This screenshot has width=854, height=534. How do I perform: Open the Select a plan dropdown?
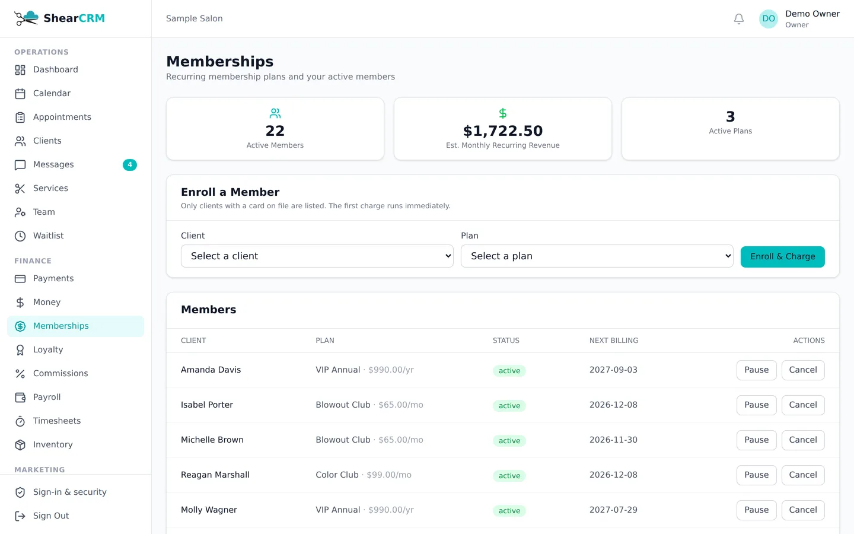coord(597,256)
